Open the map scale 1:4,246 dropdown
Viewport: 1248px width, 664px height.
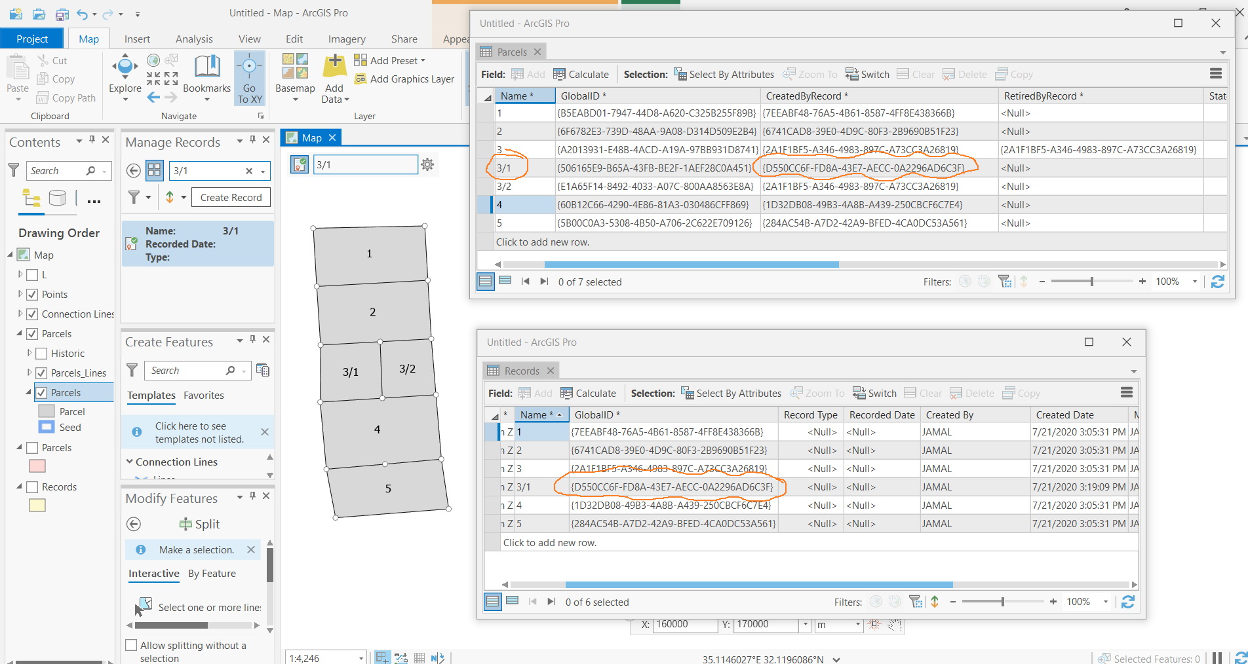(x=361, y=658)
